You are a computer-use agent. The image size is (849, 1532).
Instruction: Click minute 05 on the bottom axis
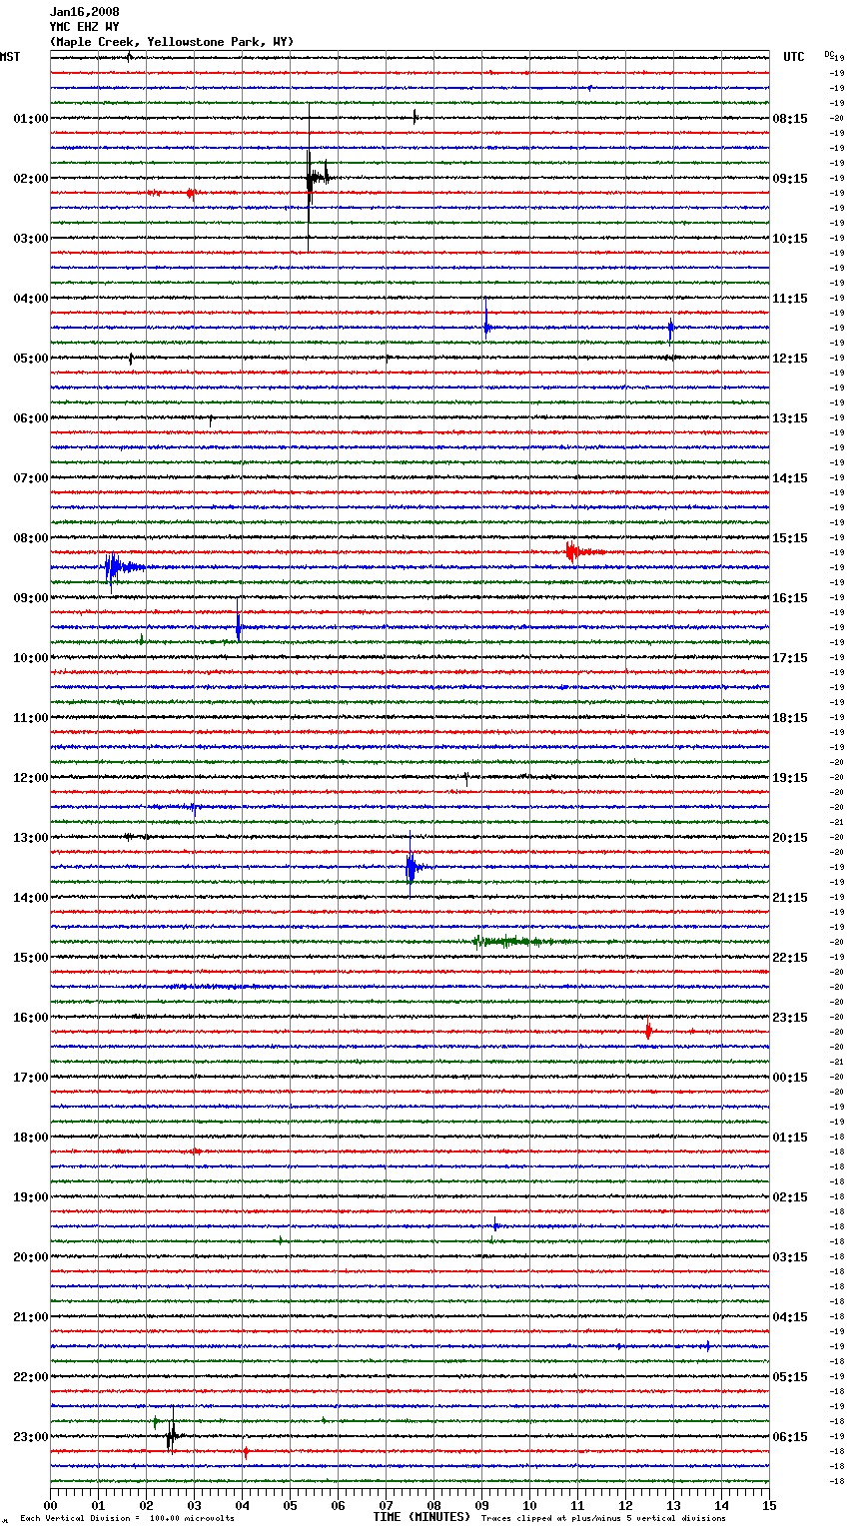tap(290, 1505)
